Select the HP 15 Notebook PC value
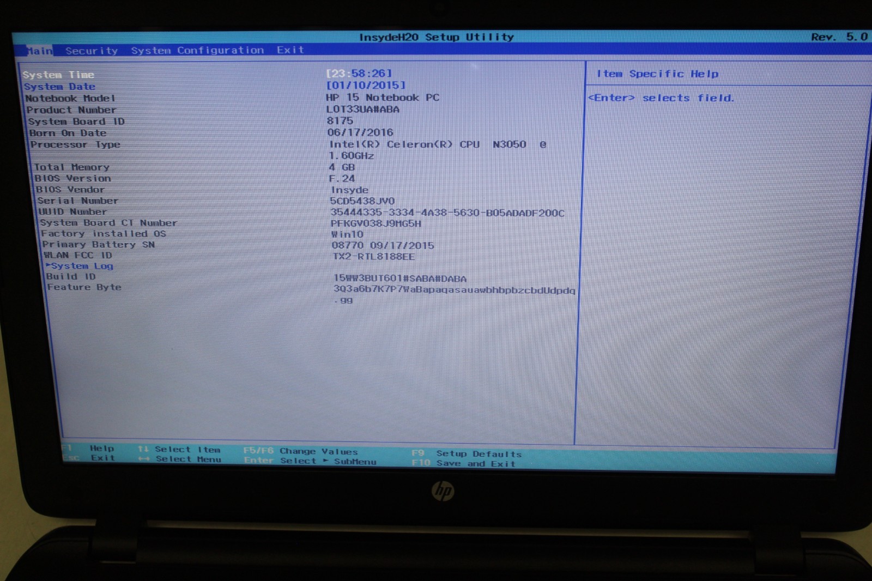Viewport: 872px width, 581px height. pyautogui.click(x=383, y=98)
